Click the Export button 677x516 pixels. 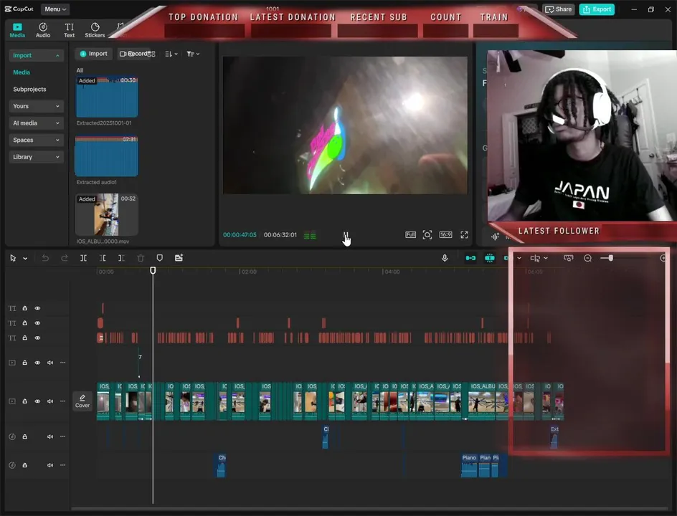coord(597,9)
